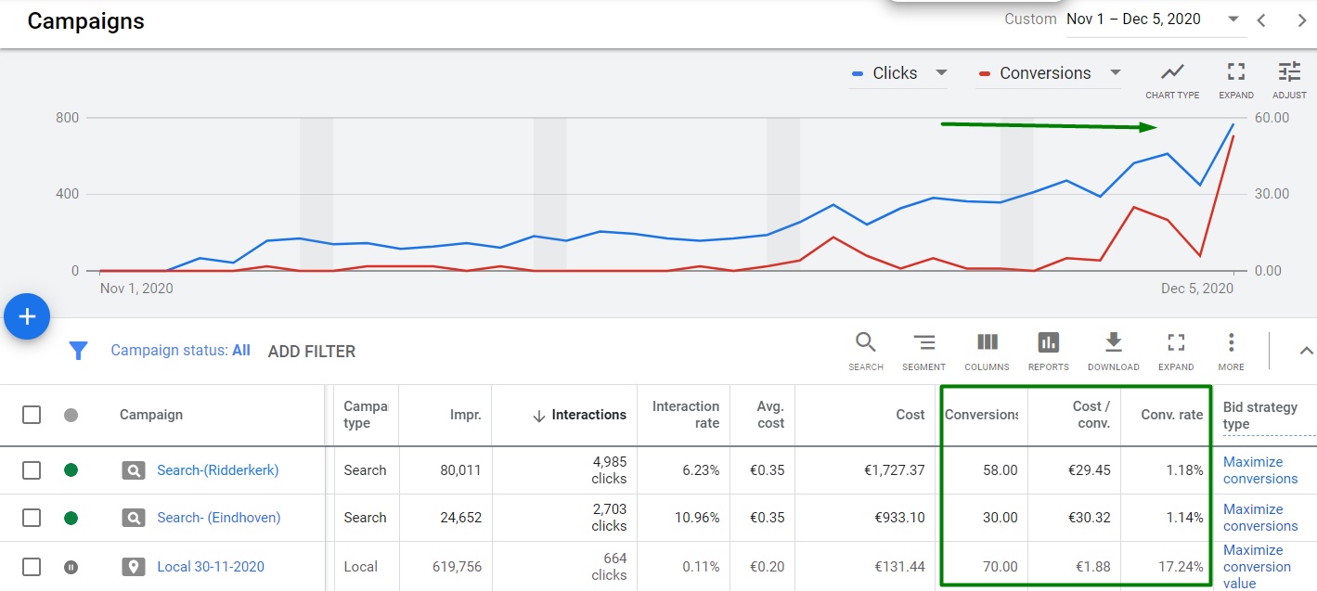Click the table Search icon
Image resolution: width=1317 pixels, height=591 pixels.
pos(865,343)
